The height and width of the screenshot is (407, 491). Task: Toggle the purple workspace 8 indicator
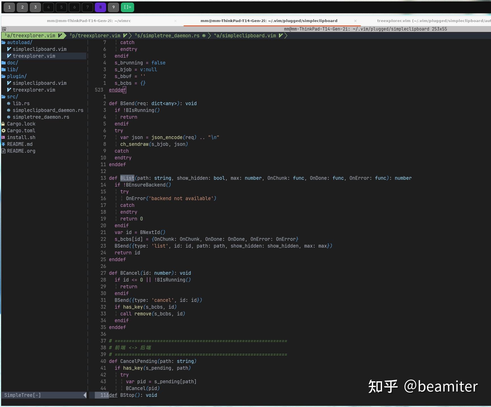tap(100, 7)
